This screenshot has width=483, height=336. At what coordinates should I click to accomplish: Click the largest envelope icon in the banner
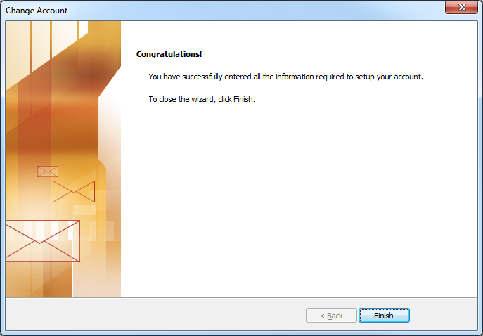click(42, 241)
